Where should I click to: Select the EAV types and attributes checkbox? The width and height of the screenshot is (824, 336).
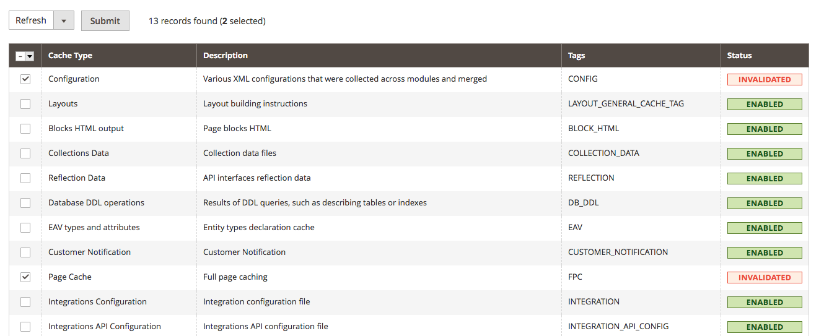pos(25,228)
